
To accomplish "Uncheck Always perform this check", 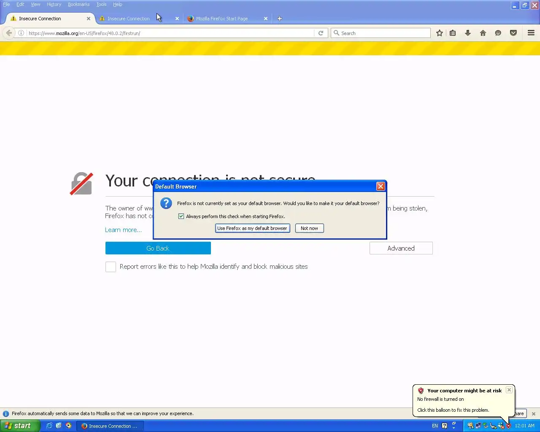I will (x=181, y=216).
